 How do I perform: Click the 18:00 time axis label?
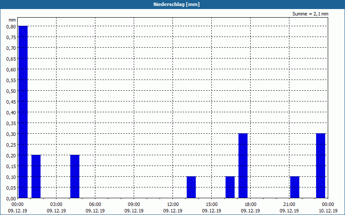pyautogui.click(x=251, y=204)
